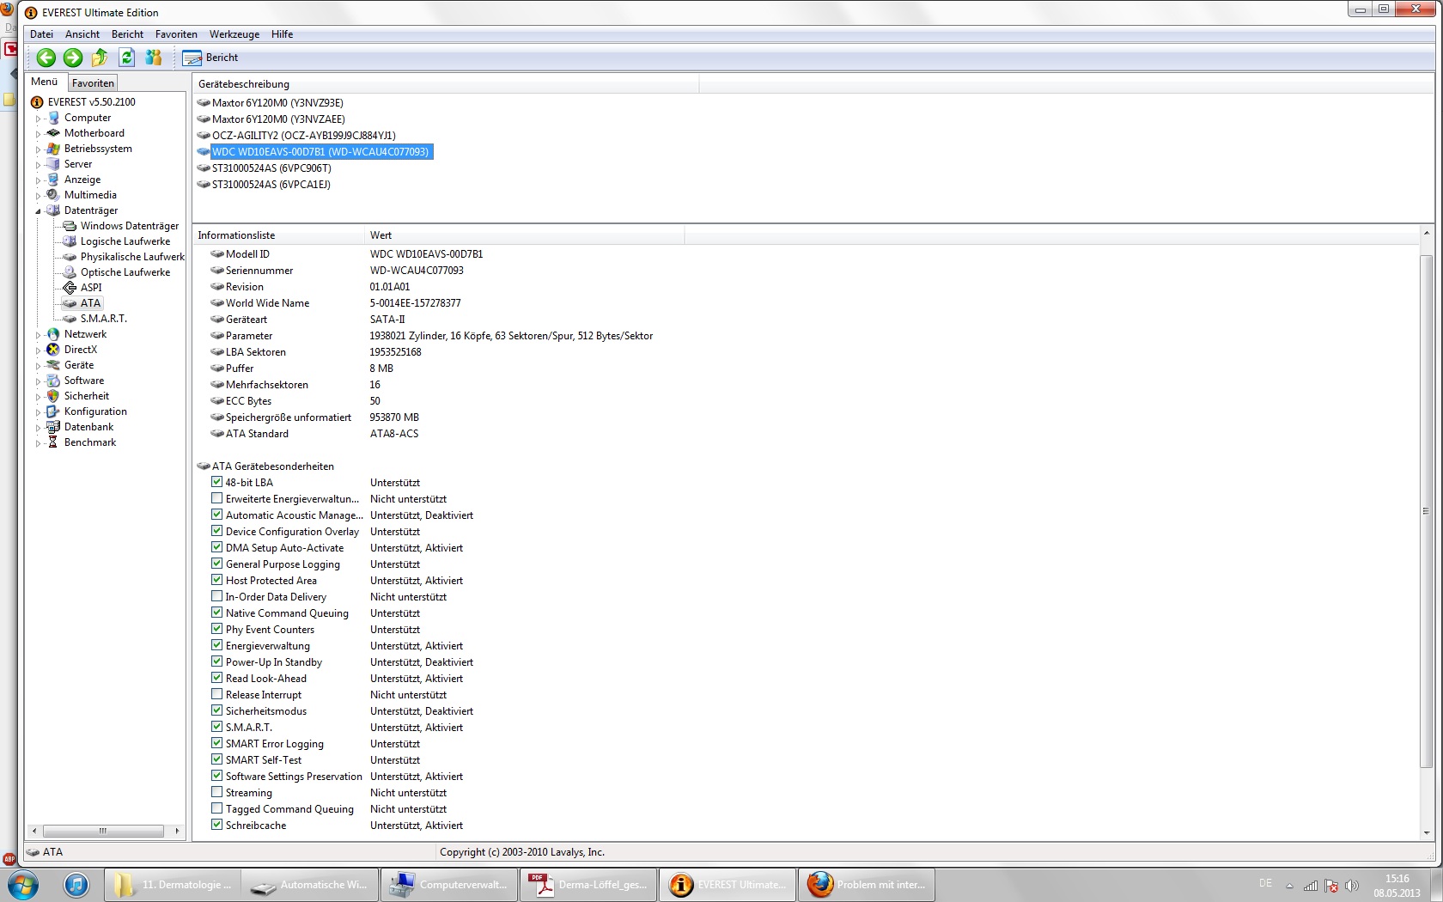1443x902 pixels.
Task: Expand the Anzeige tree node
Action: (x=38, y=180)
